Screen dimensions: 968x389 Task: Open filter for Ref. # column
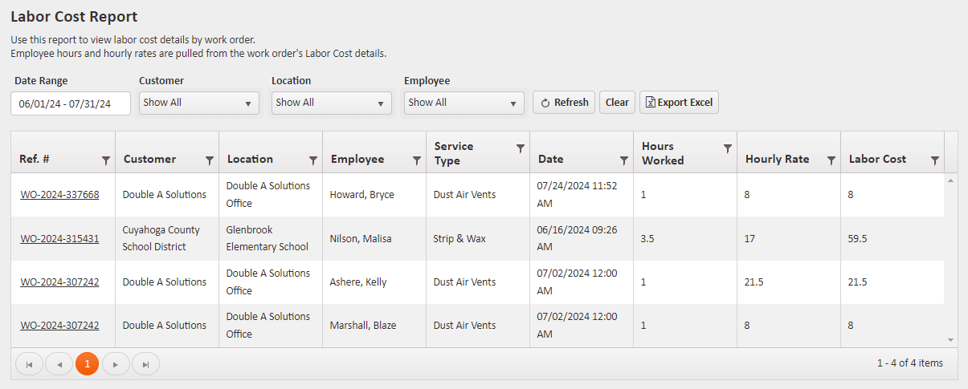pyautogui.click(x=106, y=160)
